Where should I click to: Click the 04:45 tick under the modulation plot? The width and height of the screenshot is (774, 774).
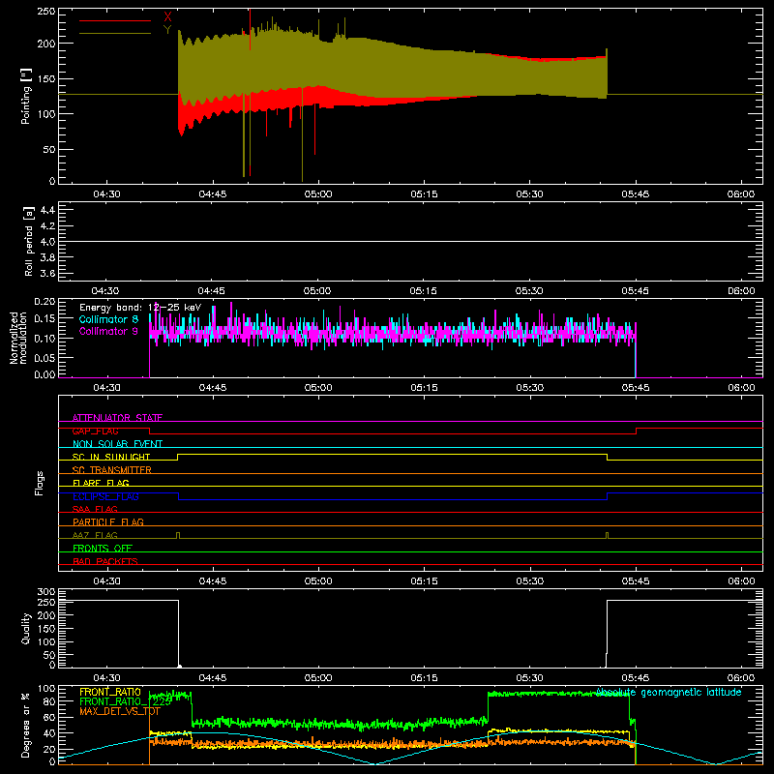coord(213,388)
